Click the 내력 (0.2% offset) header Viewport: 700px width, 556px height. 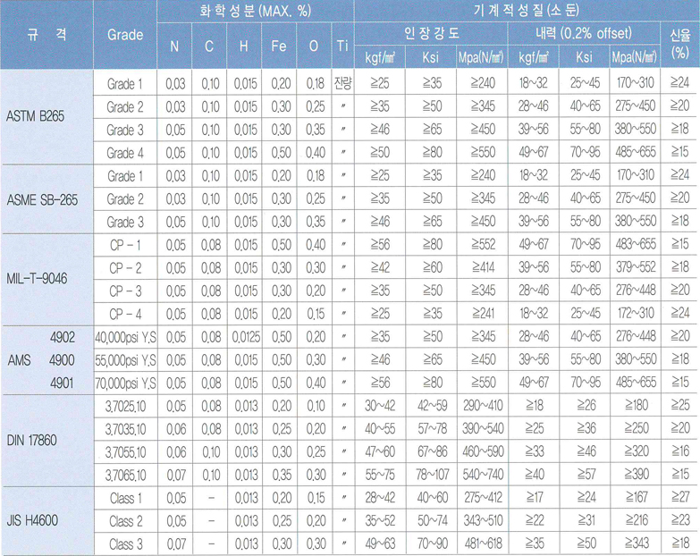pos(584,33)
